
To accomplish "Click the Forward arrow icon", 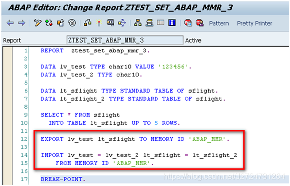I will pos(22,23).
